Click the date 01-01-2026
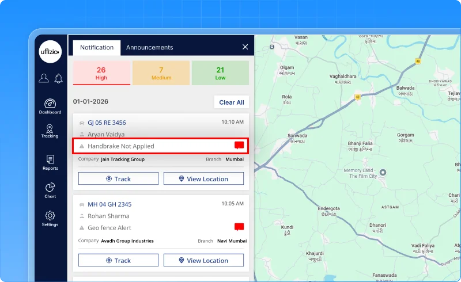 pyautogui.click(x=90, y=102)
